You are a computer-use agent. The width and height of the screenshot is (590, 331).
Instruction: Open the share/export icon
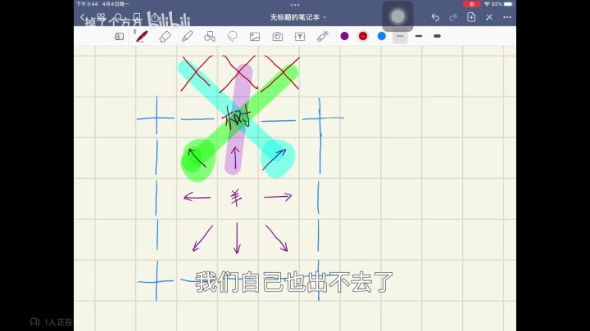point(155,16)
